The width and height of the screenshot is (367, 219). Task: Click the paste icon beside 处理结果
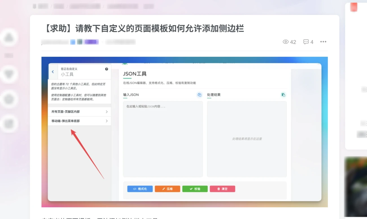(x=283, y=95)
